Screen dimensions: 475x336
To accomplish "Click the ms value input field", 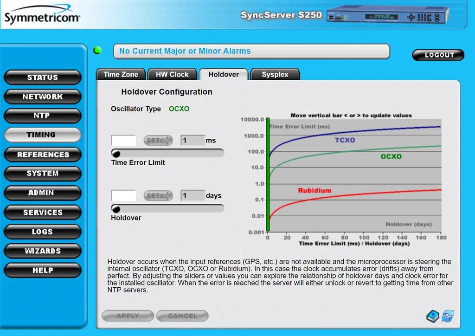I will click(193, 140).
